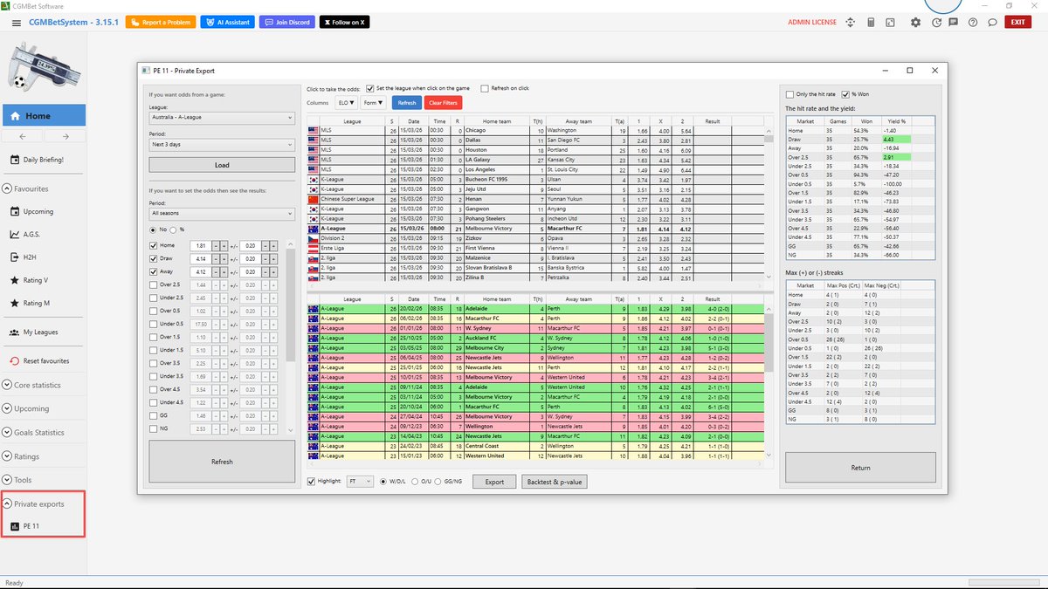Go forward with the right arrow under Home
This screenshot has height=589, width=1048.
coord(65,136)
